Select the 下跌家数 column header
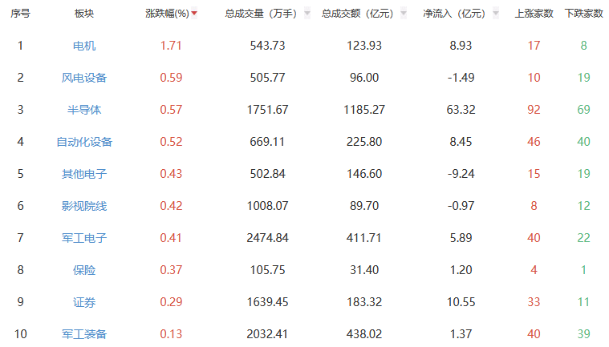 583,14
